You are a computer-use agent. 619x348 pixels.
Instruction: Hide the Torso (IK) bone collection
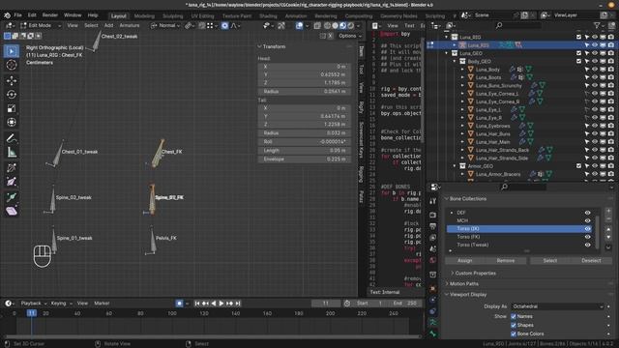pyautogui.click(x=587, y=229)
